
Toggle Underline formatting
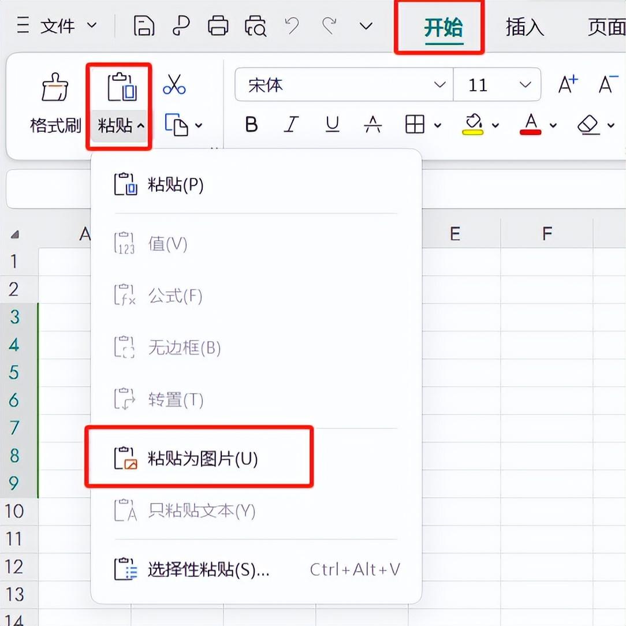332,125
